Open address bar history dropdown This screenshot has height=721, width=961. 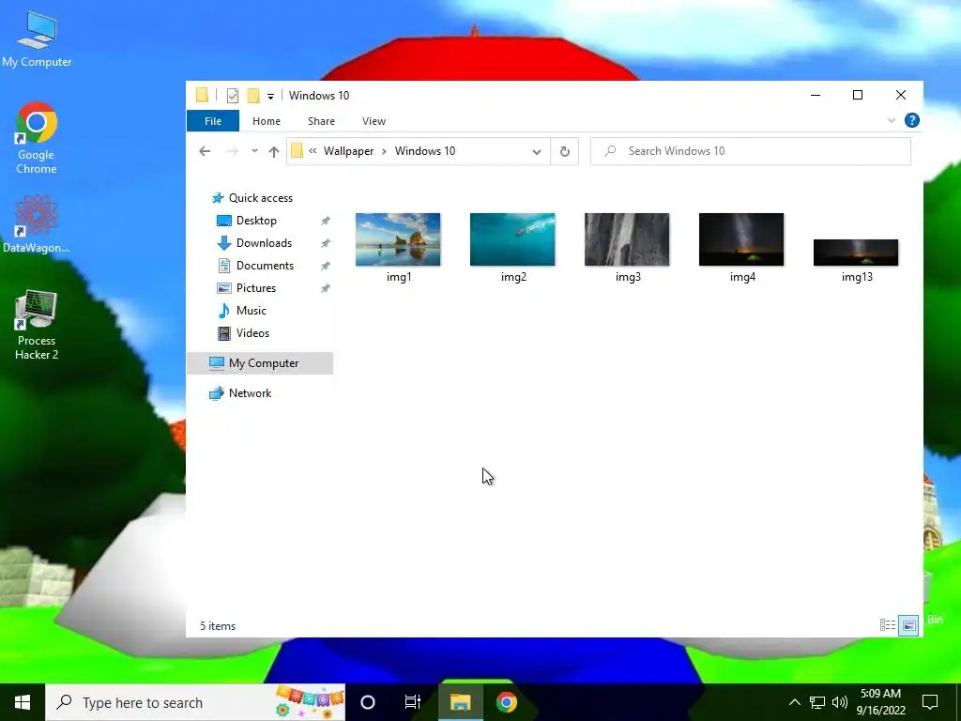tap(536, 151)
